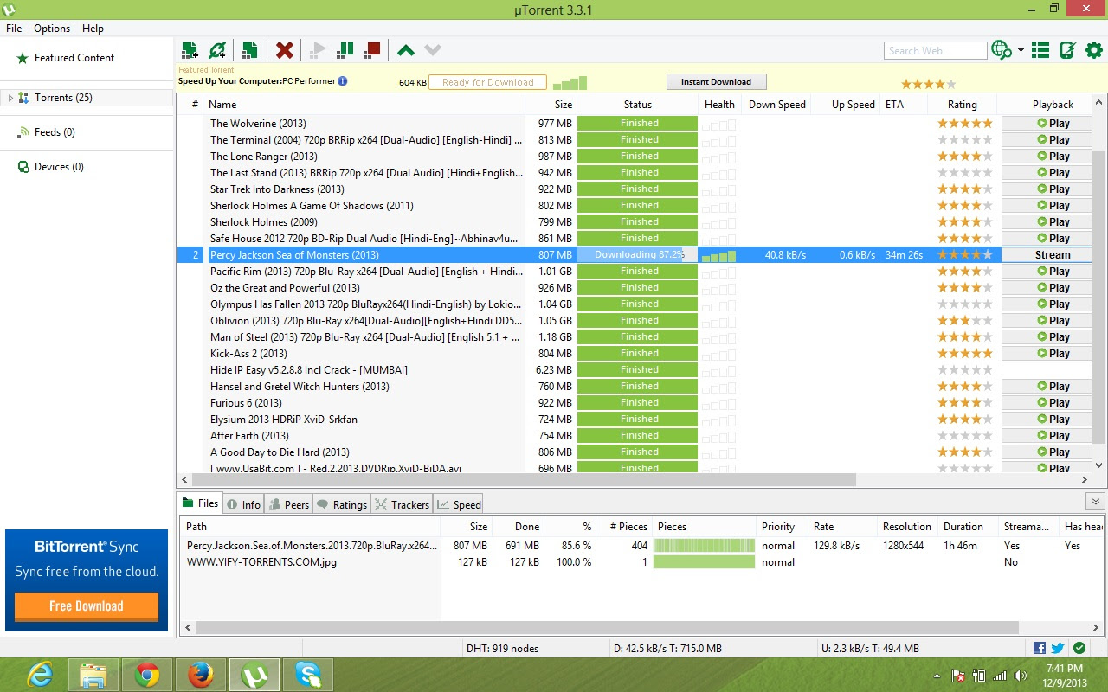Select Devices (0) in the sidebar
The image size is (1108, 692).
pyautogui.click(x=59, y=167)
